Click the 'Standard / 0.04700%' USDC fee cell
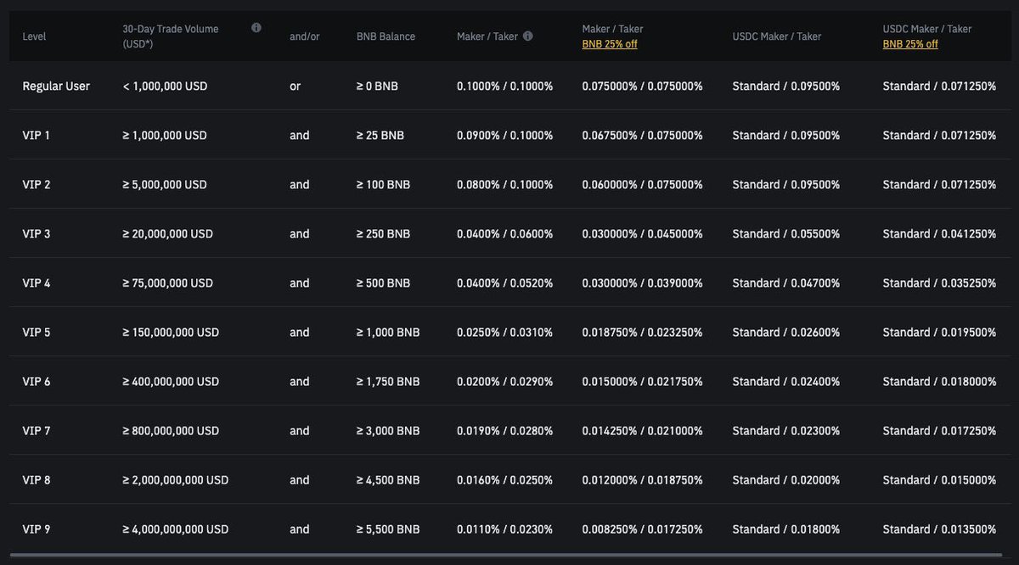The width and height of the screenshot is (1019, 565). pos(786,282)
